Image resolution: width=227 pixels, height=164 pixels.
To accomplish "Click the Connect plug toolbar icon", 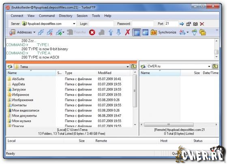I will pos(41,32).
